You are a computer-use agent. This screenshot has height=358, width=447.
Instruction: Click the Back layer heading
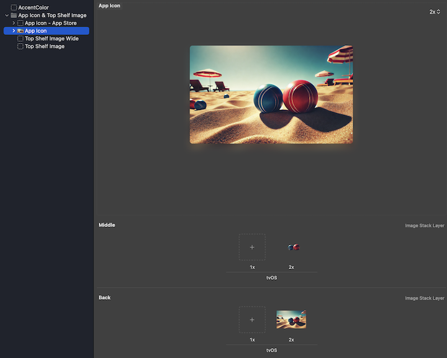[104, 298]
